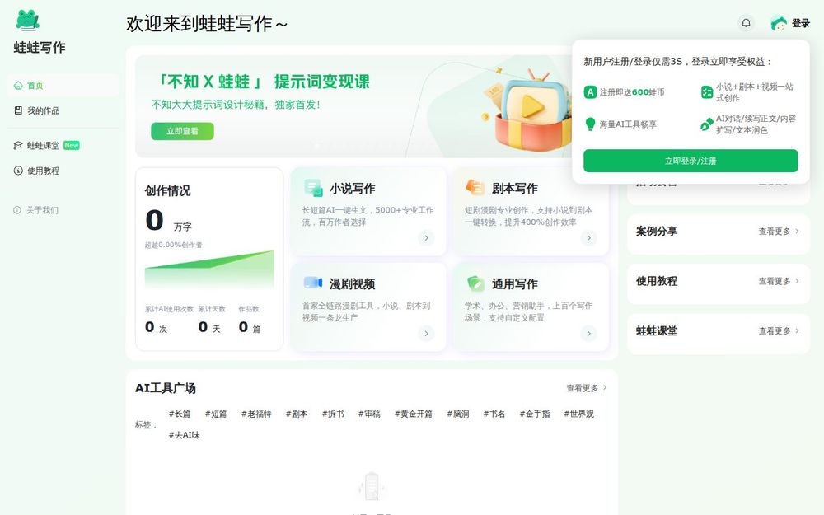The height and width of the screenshot is (515, 824).
Task: Expand chevron next to 使用教程 查看更多
Action: (x=797, y=281)
